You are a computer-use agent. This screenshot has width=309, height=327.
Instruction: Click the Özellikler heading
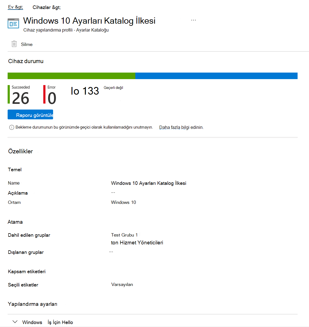tap(20, 151)
